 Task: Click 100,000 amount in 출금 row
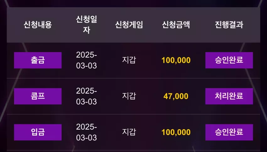click(x=176, y=60)
